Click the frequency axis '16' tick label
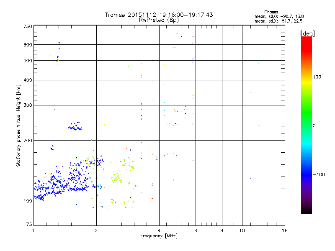 [285, 231]
